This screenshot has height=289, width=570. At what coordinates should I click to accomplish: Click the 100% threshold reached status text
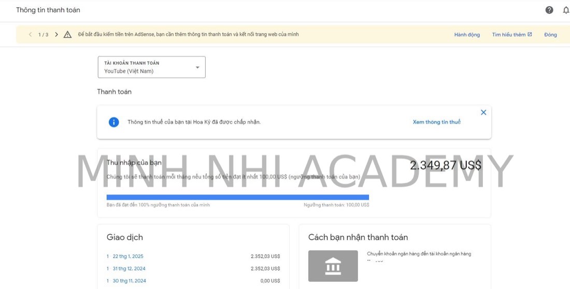coord(158,205)
